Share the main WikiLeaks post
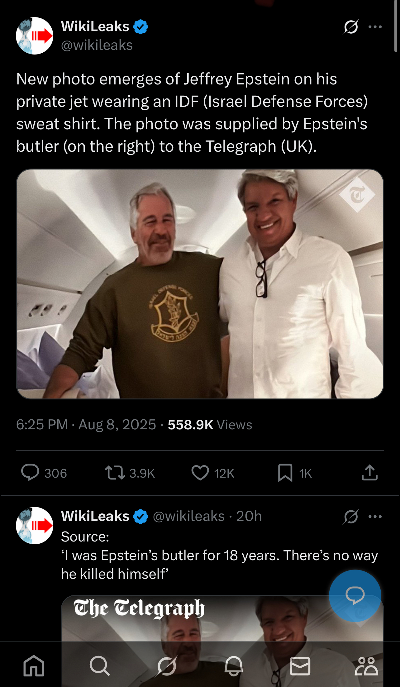This screenshot has width=400, height=687. (370, 473)
